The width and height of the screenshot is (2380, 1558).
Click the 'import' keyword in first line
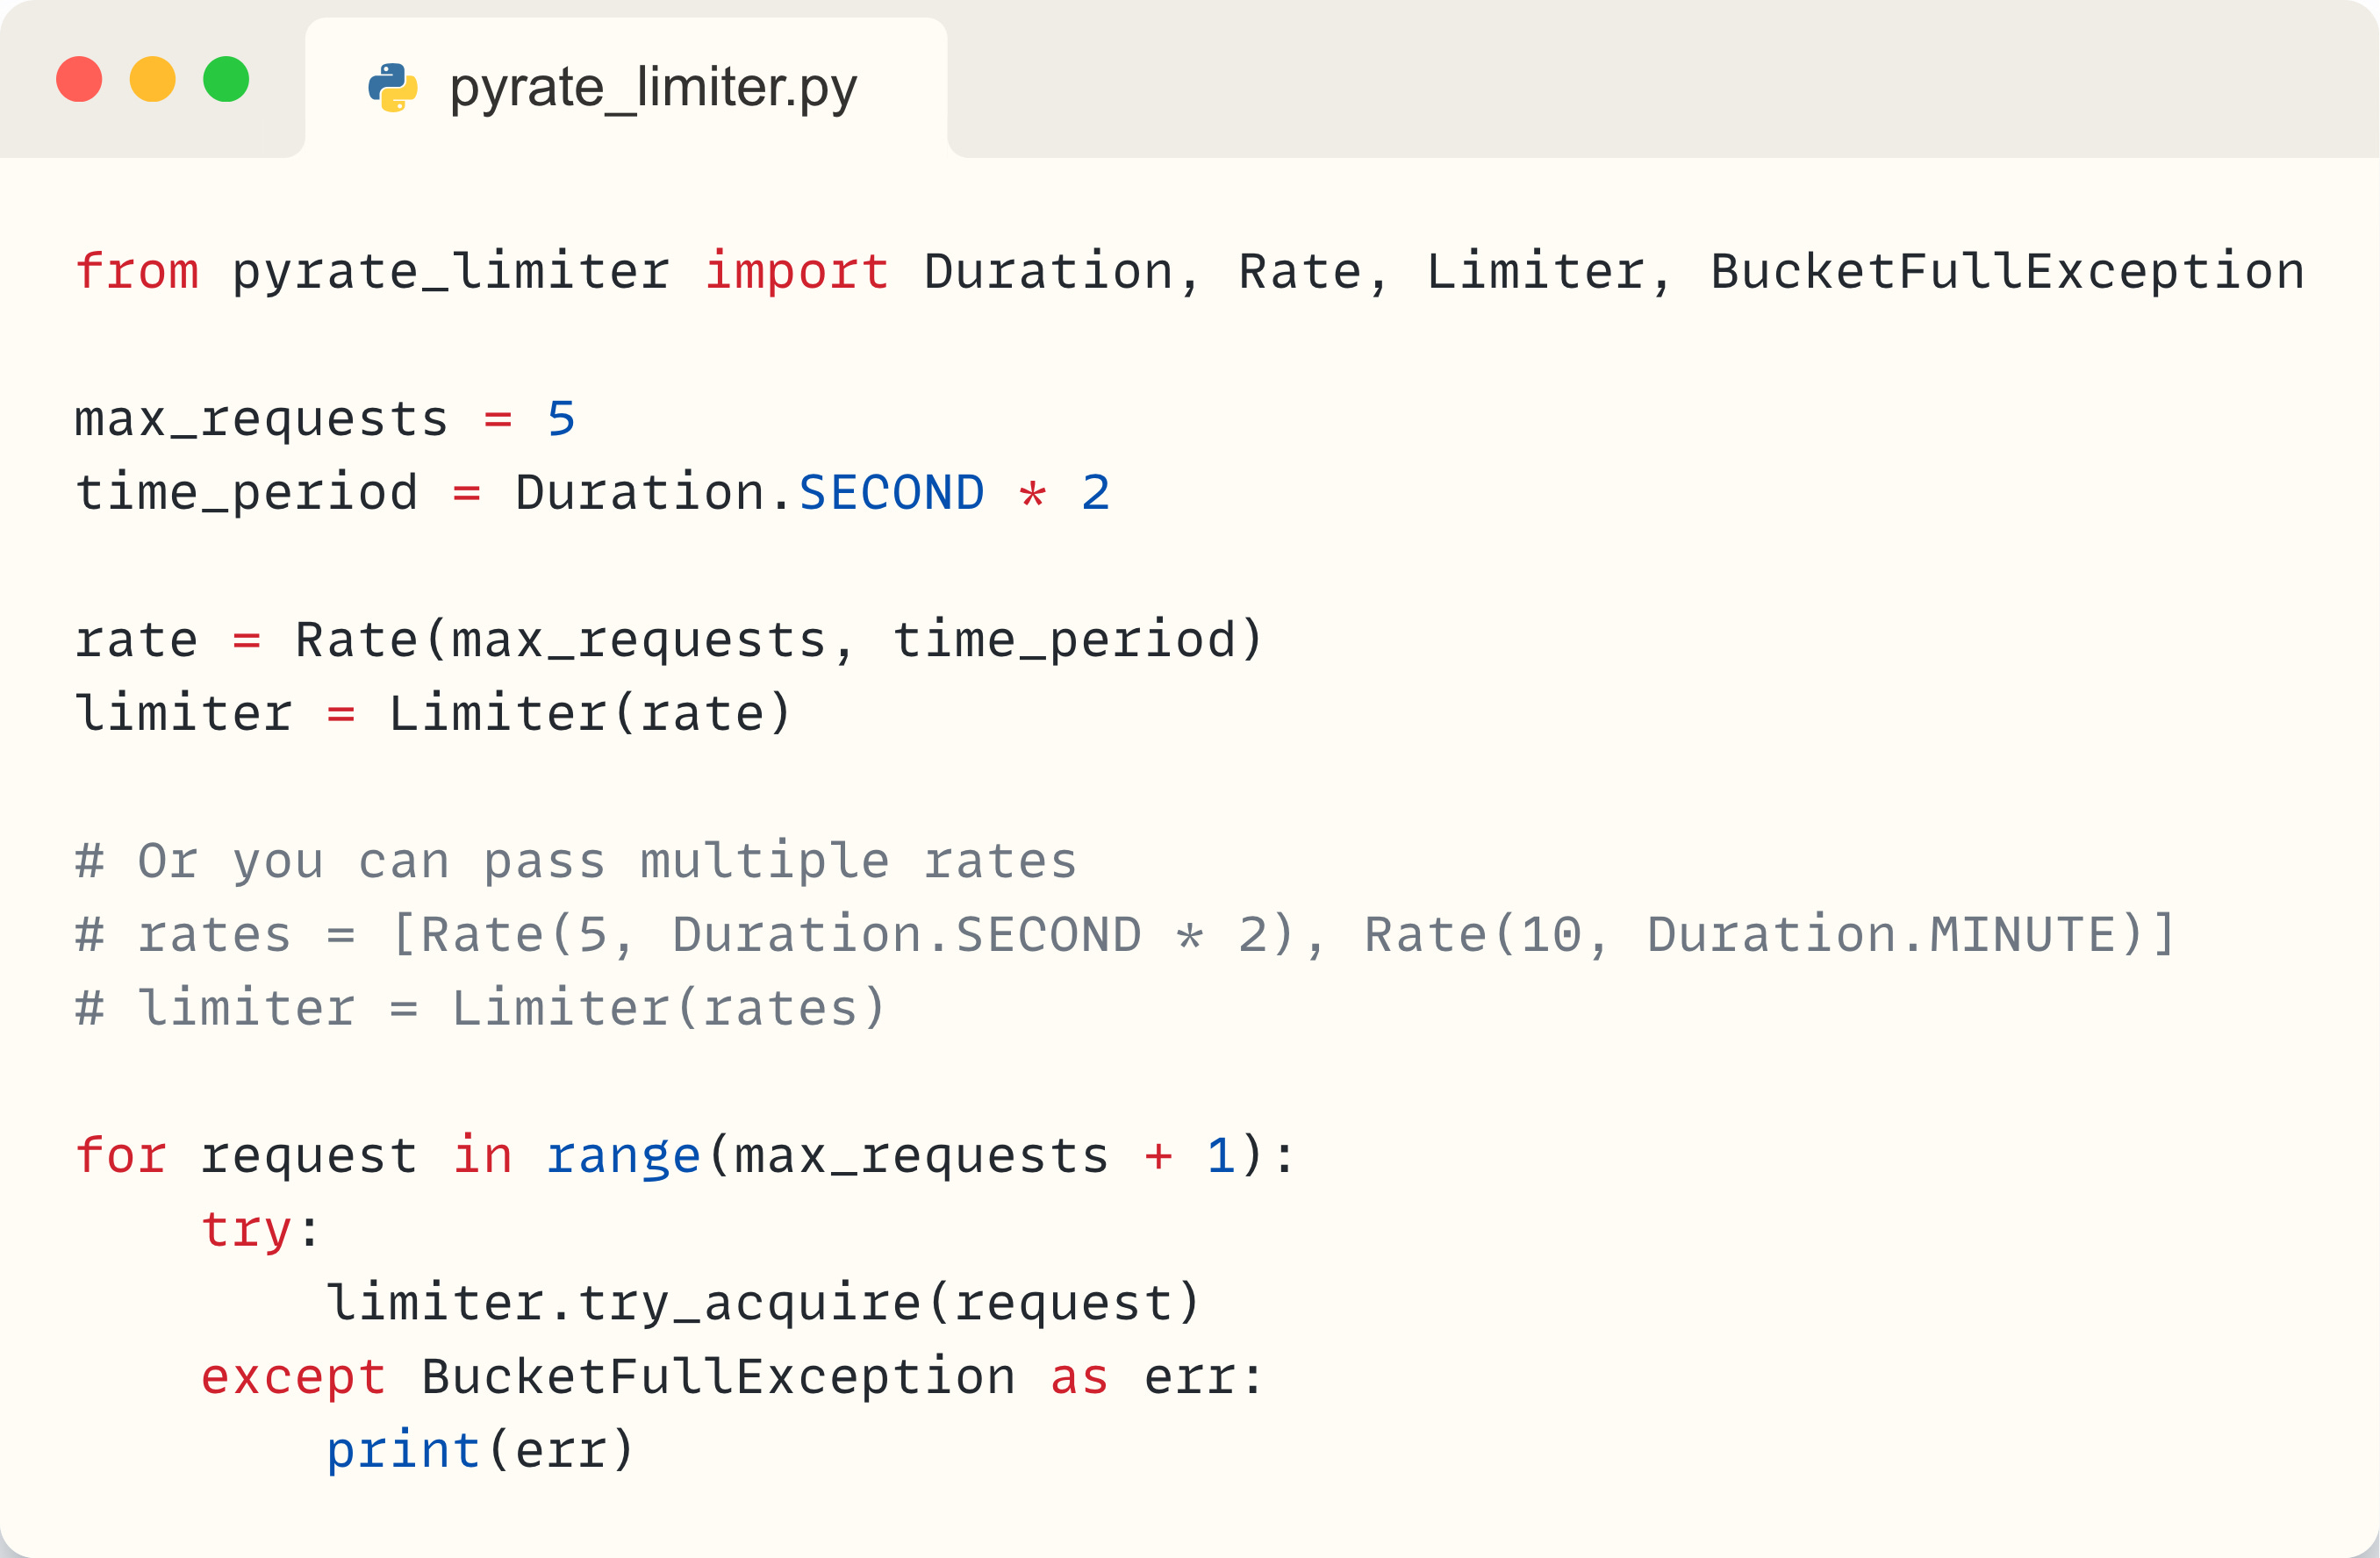(x=797, y=271)
